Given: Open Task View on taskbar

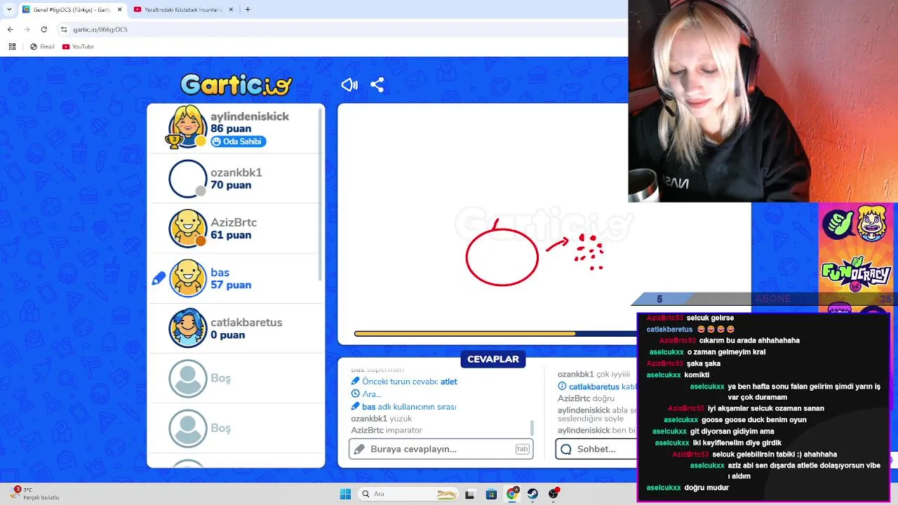Looking at the screenshot, I should pos(469,494).
